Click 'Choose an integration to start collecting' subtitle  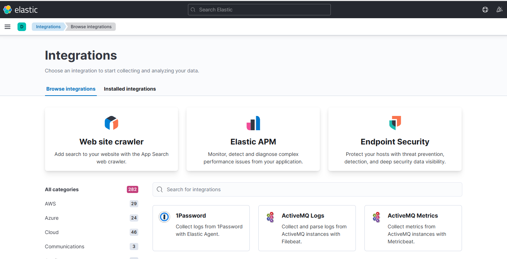pos(122,71)
